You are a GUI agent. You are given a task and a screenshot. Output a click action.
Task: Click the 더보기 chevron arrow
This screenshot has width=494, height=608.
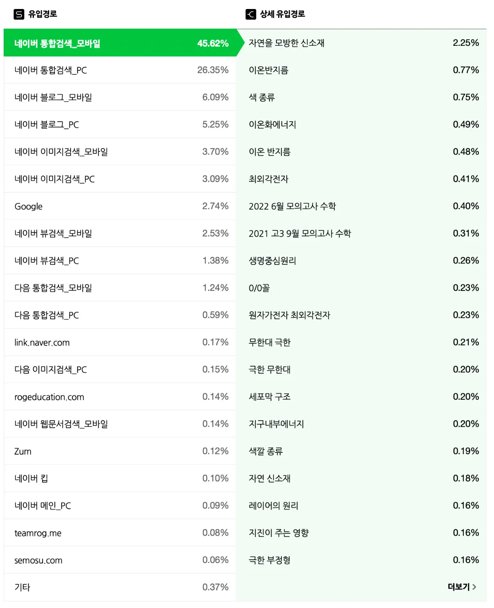(x=474, y=587)
